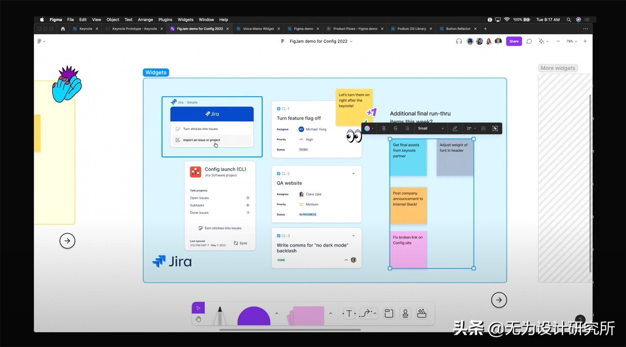Open the comment bubble icon
The height and width of the screenshot is (347, 626).
click(x=529, y=41)
